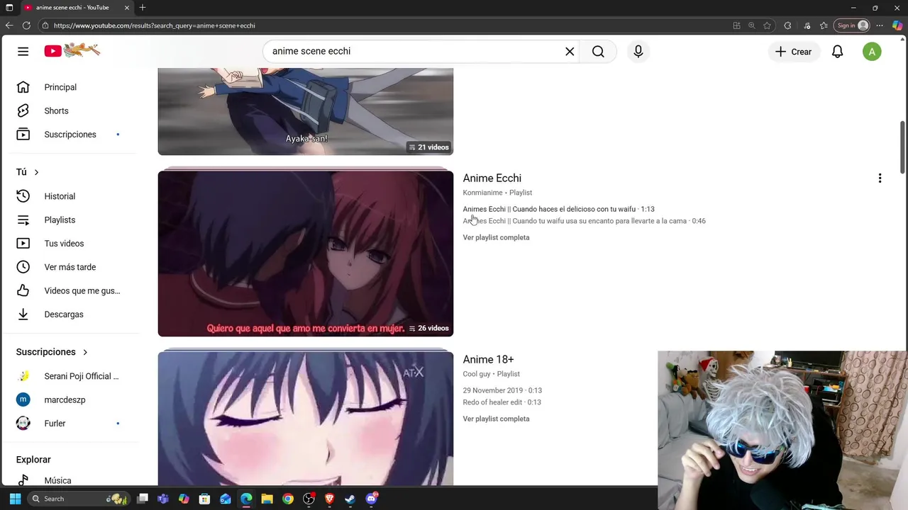Open Task View on the taskbar

pos(143,499)
